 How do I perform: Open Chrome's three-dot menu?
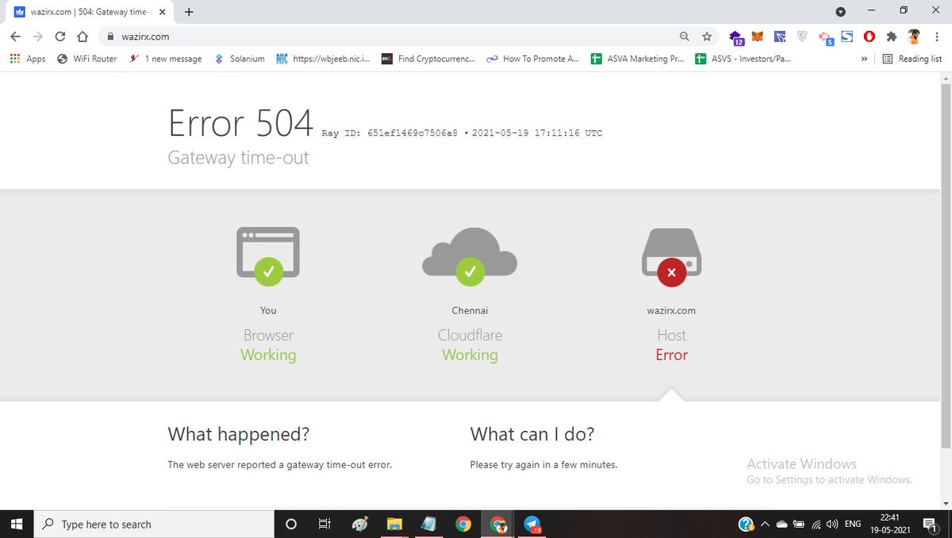937,37
